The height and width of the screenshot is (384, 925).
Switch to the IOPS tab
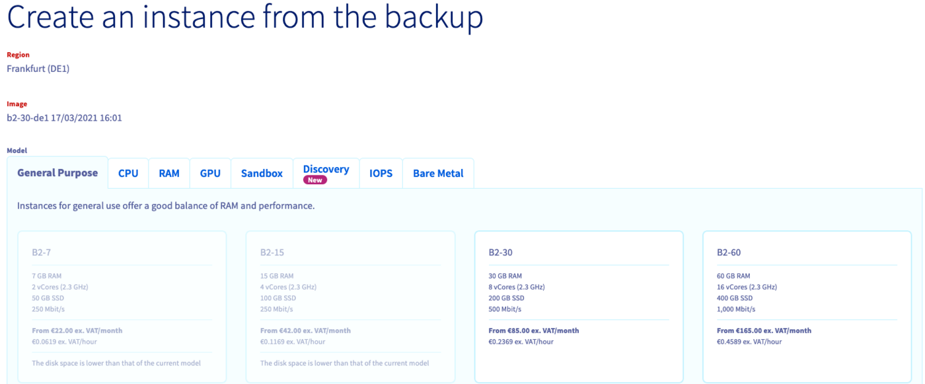pos(381,173)
